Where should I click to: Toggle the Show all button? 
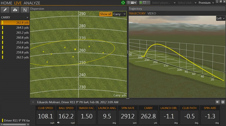[x=105, y=14]
